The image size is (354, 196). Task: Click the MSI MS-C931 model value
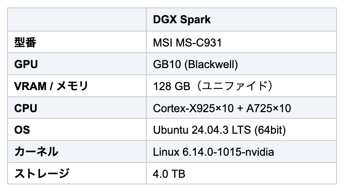coord(187,43)
